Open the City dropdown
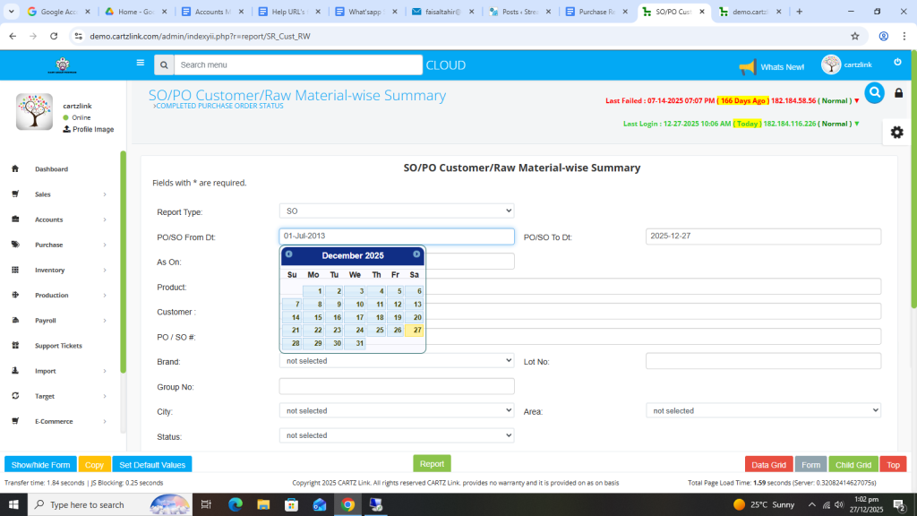Viewport: 917px width, 516px height. [x=396, y=410]
